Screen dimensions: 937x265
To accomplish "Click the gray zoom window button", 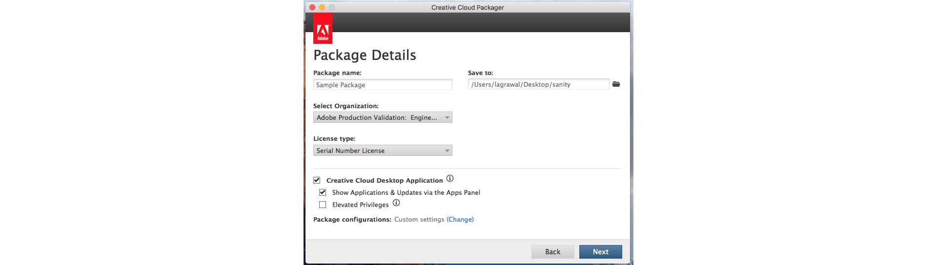I will click(332, 7).
